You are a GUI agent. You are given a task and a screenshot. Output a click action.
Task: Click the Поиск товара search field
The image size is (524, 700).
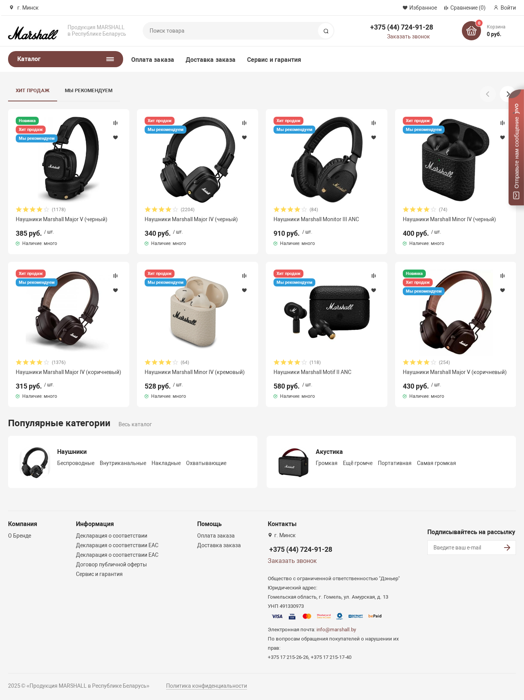click(231, 31)
